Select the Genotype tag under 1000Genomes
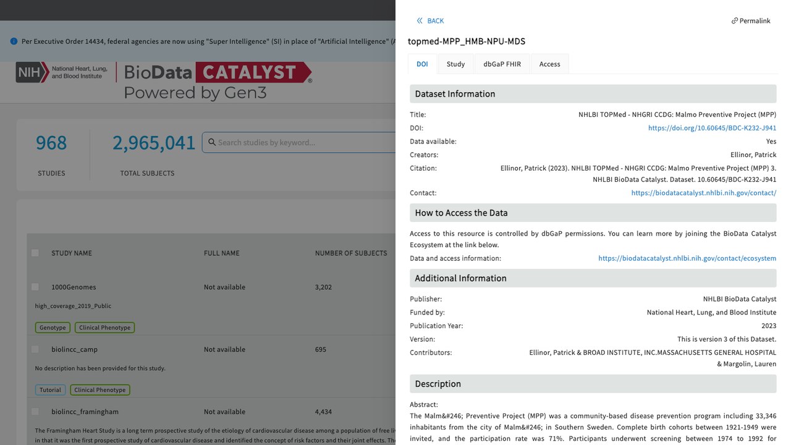The image size is (791, 445). (x=53, y=328)
